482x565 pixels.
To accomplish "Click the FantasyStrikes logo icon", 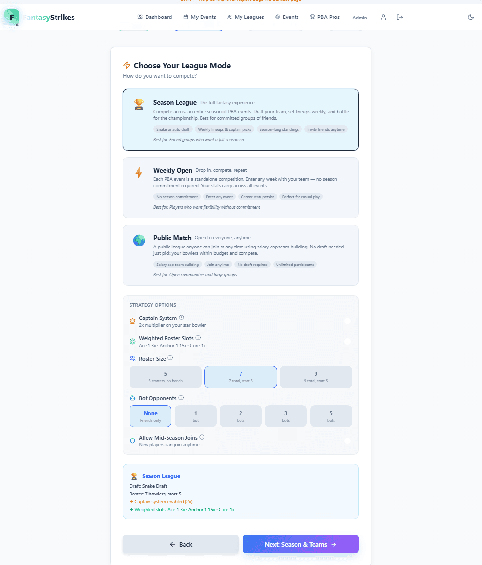I will 12,18.
